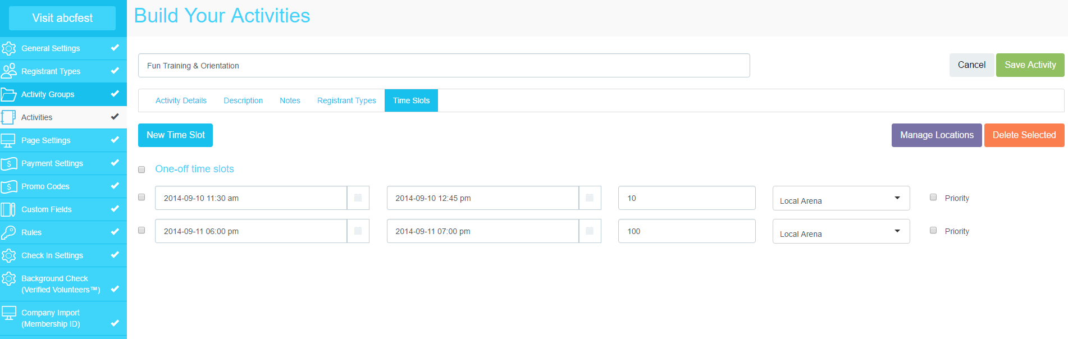The width and height of the screenshot is (1068, 339).
Task: Click the Rules key icon
Action: click(8, 232)
